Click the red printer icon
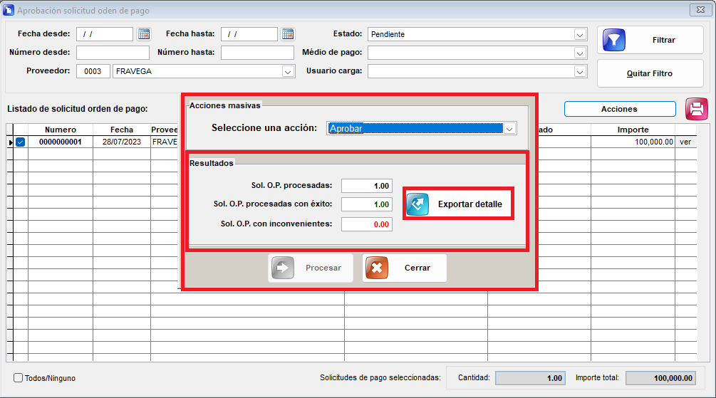The height and width of the screenshot is (398, 716). pos(696,109)
